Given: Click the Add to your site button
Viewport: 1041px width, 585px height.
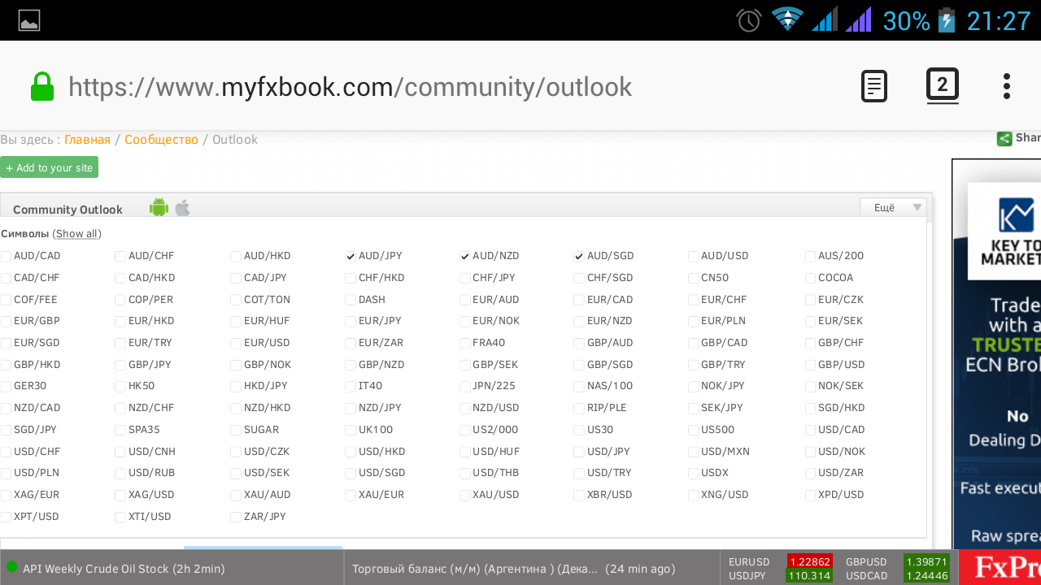Looking at the screenshot, I should (49, 167).
